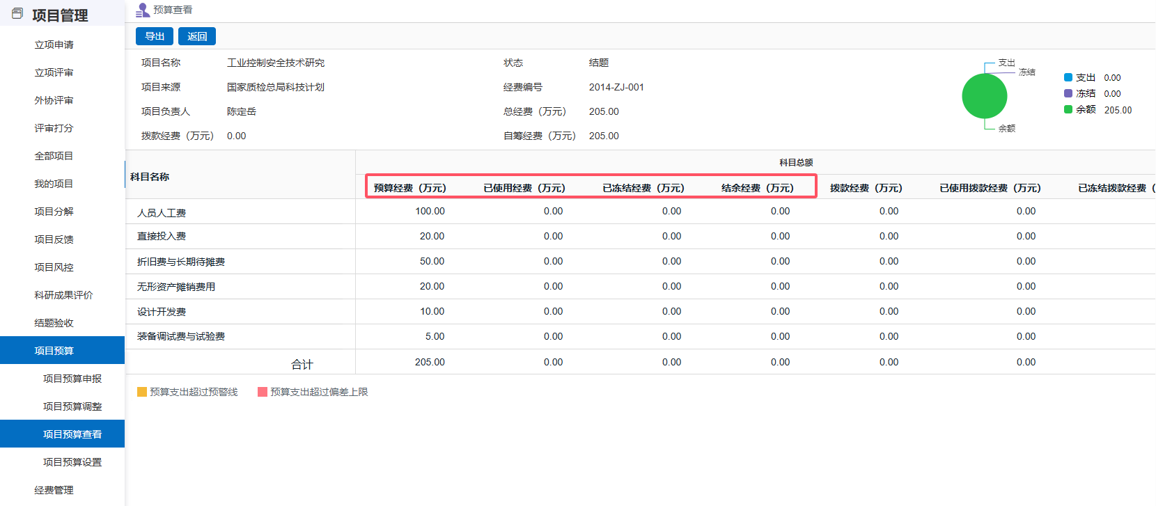This screenshot has width=1156, height=506.
Task: Click the 导出 button
Action: point(155,36)
